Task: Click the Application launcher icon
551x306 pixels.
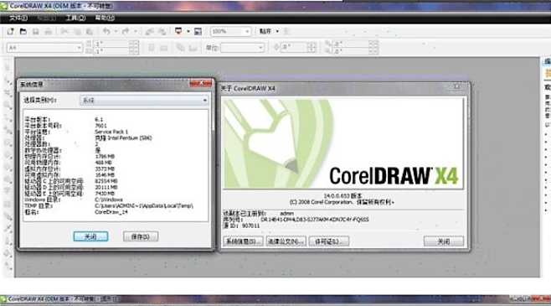Action: pyautogui.click(x=178, y=31)
